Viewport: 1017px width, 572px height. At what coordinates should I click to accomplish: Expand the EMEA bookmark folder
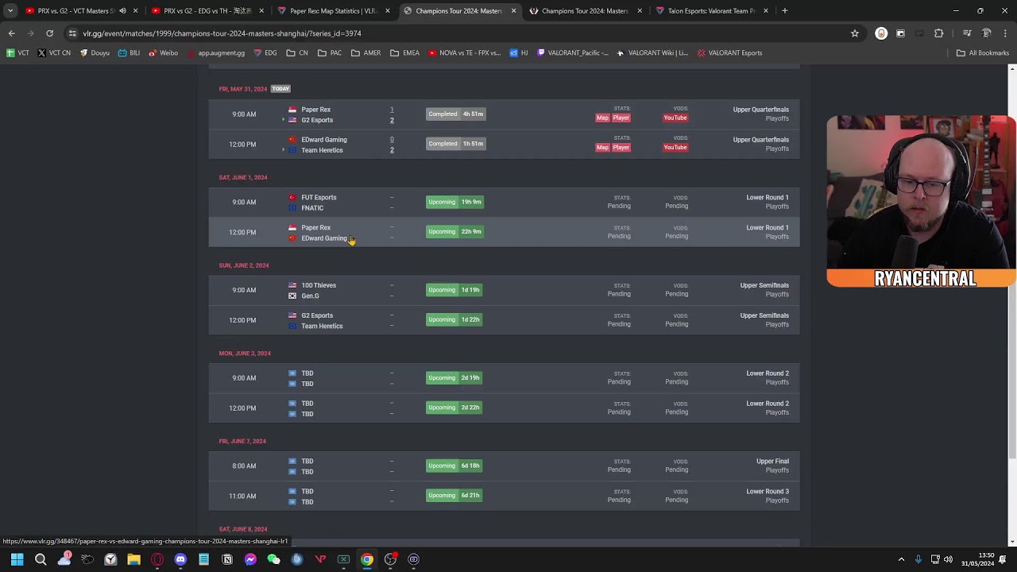pos(404,53)
